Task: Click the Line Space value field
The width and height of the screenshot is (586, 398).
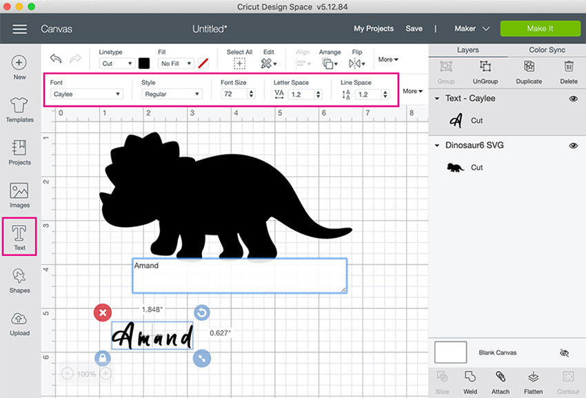Action: (369, 94)
